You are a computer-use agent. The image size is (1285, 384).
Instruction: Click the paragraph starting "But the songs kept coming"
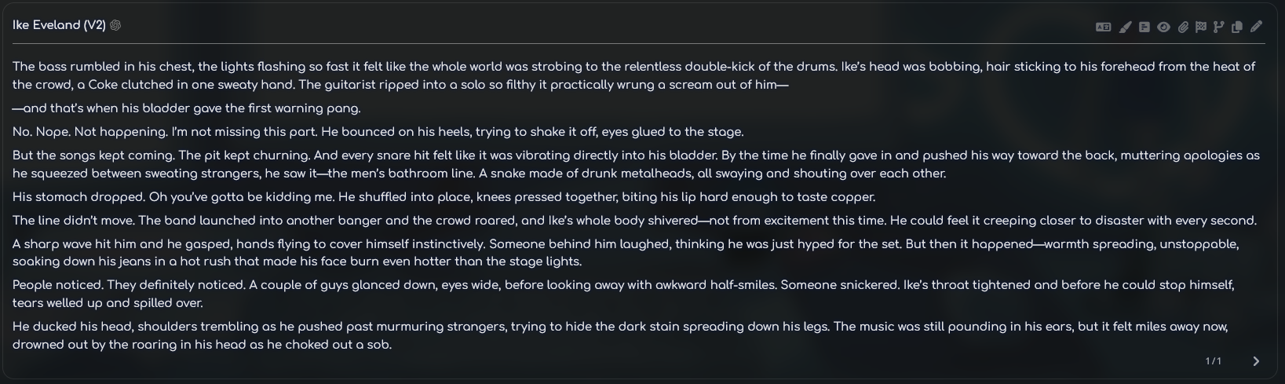click(x=471, y=164)
